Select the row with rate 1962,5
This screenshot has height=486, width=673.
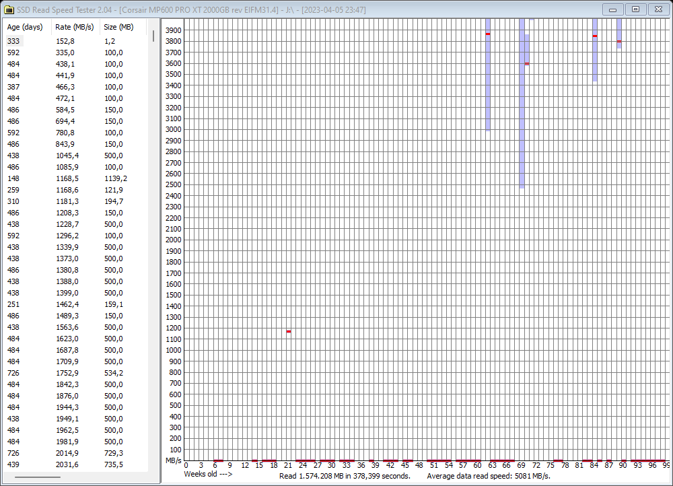point(75,430)
